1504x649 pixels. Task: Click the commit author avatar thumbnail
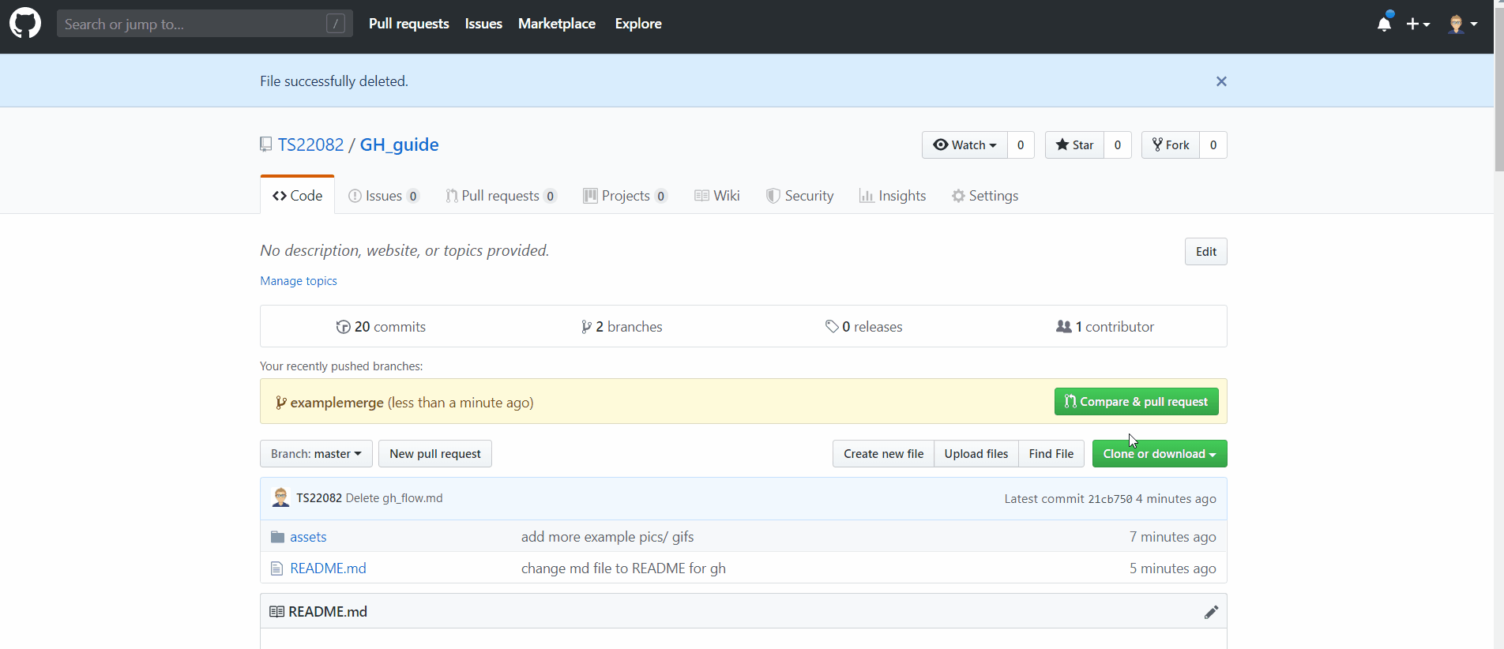point(280,497)
